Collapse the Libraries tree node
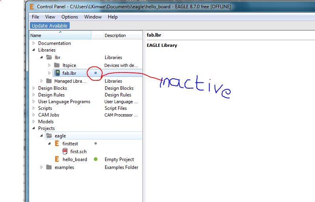This screenshot has width=315, height=202. pyautogui.click(x=34, y=50)
